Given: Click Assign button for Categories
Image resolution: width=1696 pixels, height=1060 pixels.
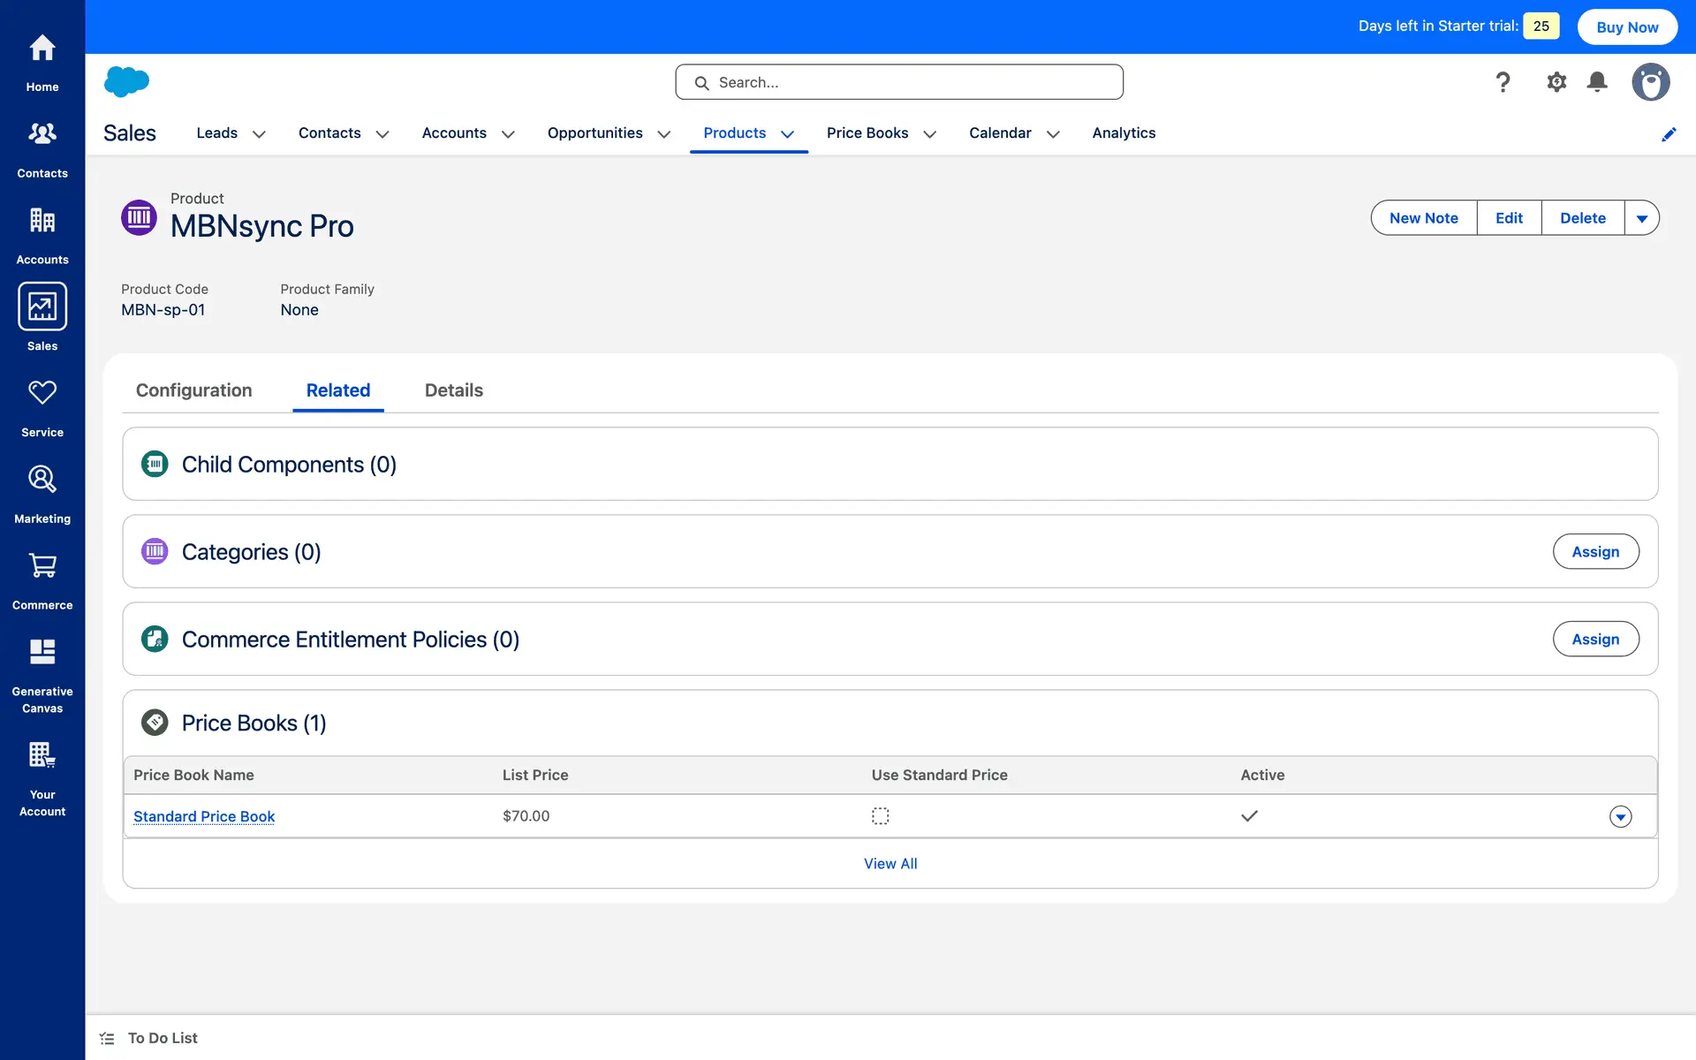Looking at the screenshot, I should point(1595,552).
